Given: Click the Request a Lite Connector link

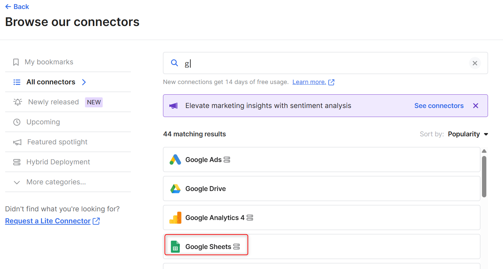Looking at the screenshot, I should [x=48, y=221].
